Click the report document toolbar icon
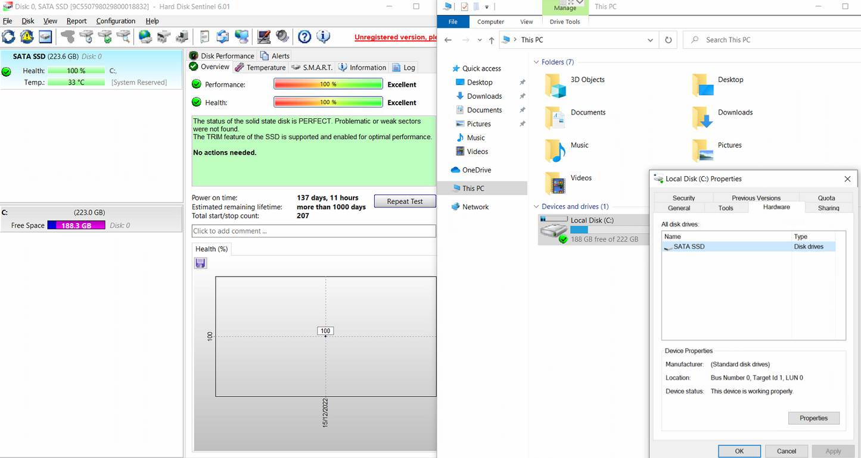The image size is (861, 458). tap(204, 37)
